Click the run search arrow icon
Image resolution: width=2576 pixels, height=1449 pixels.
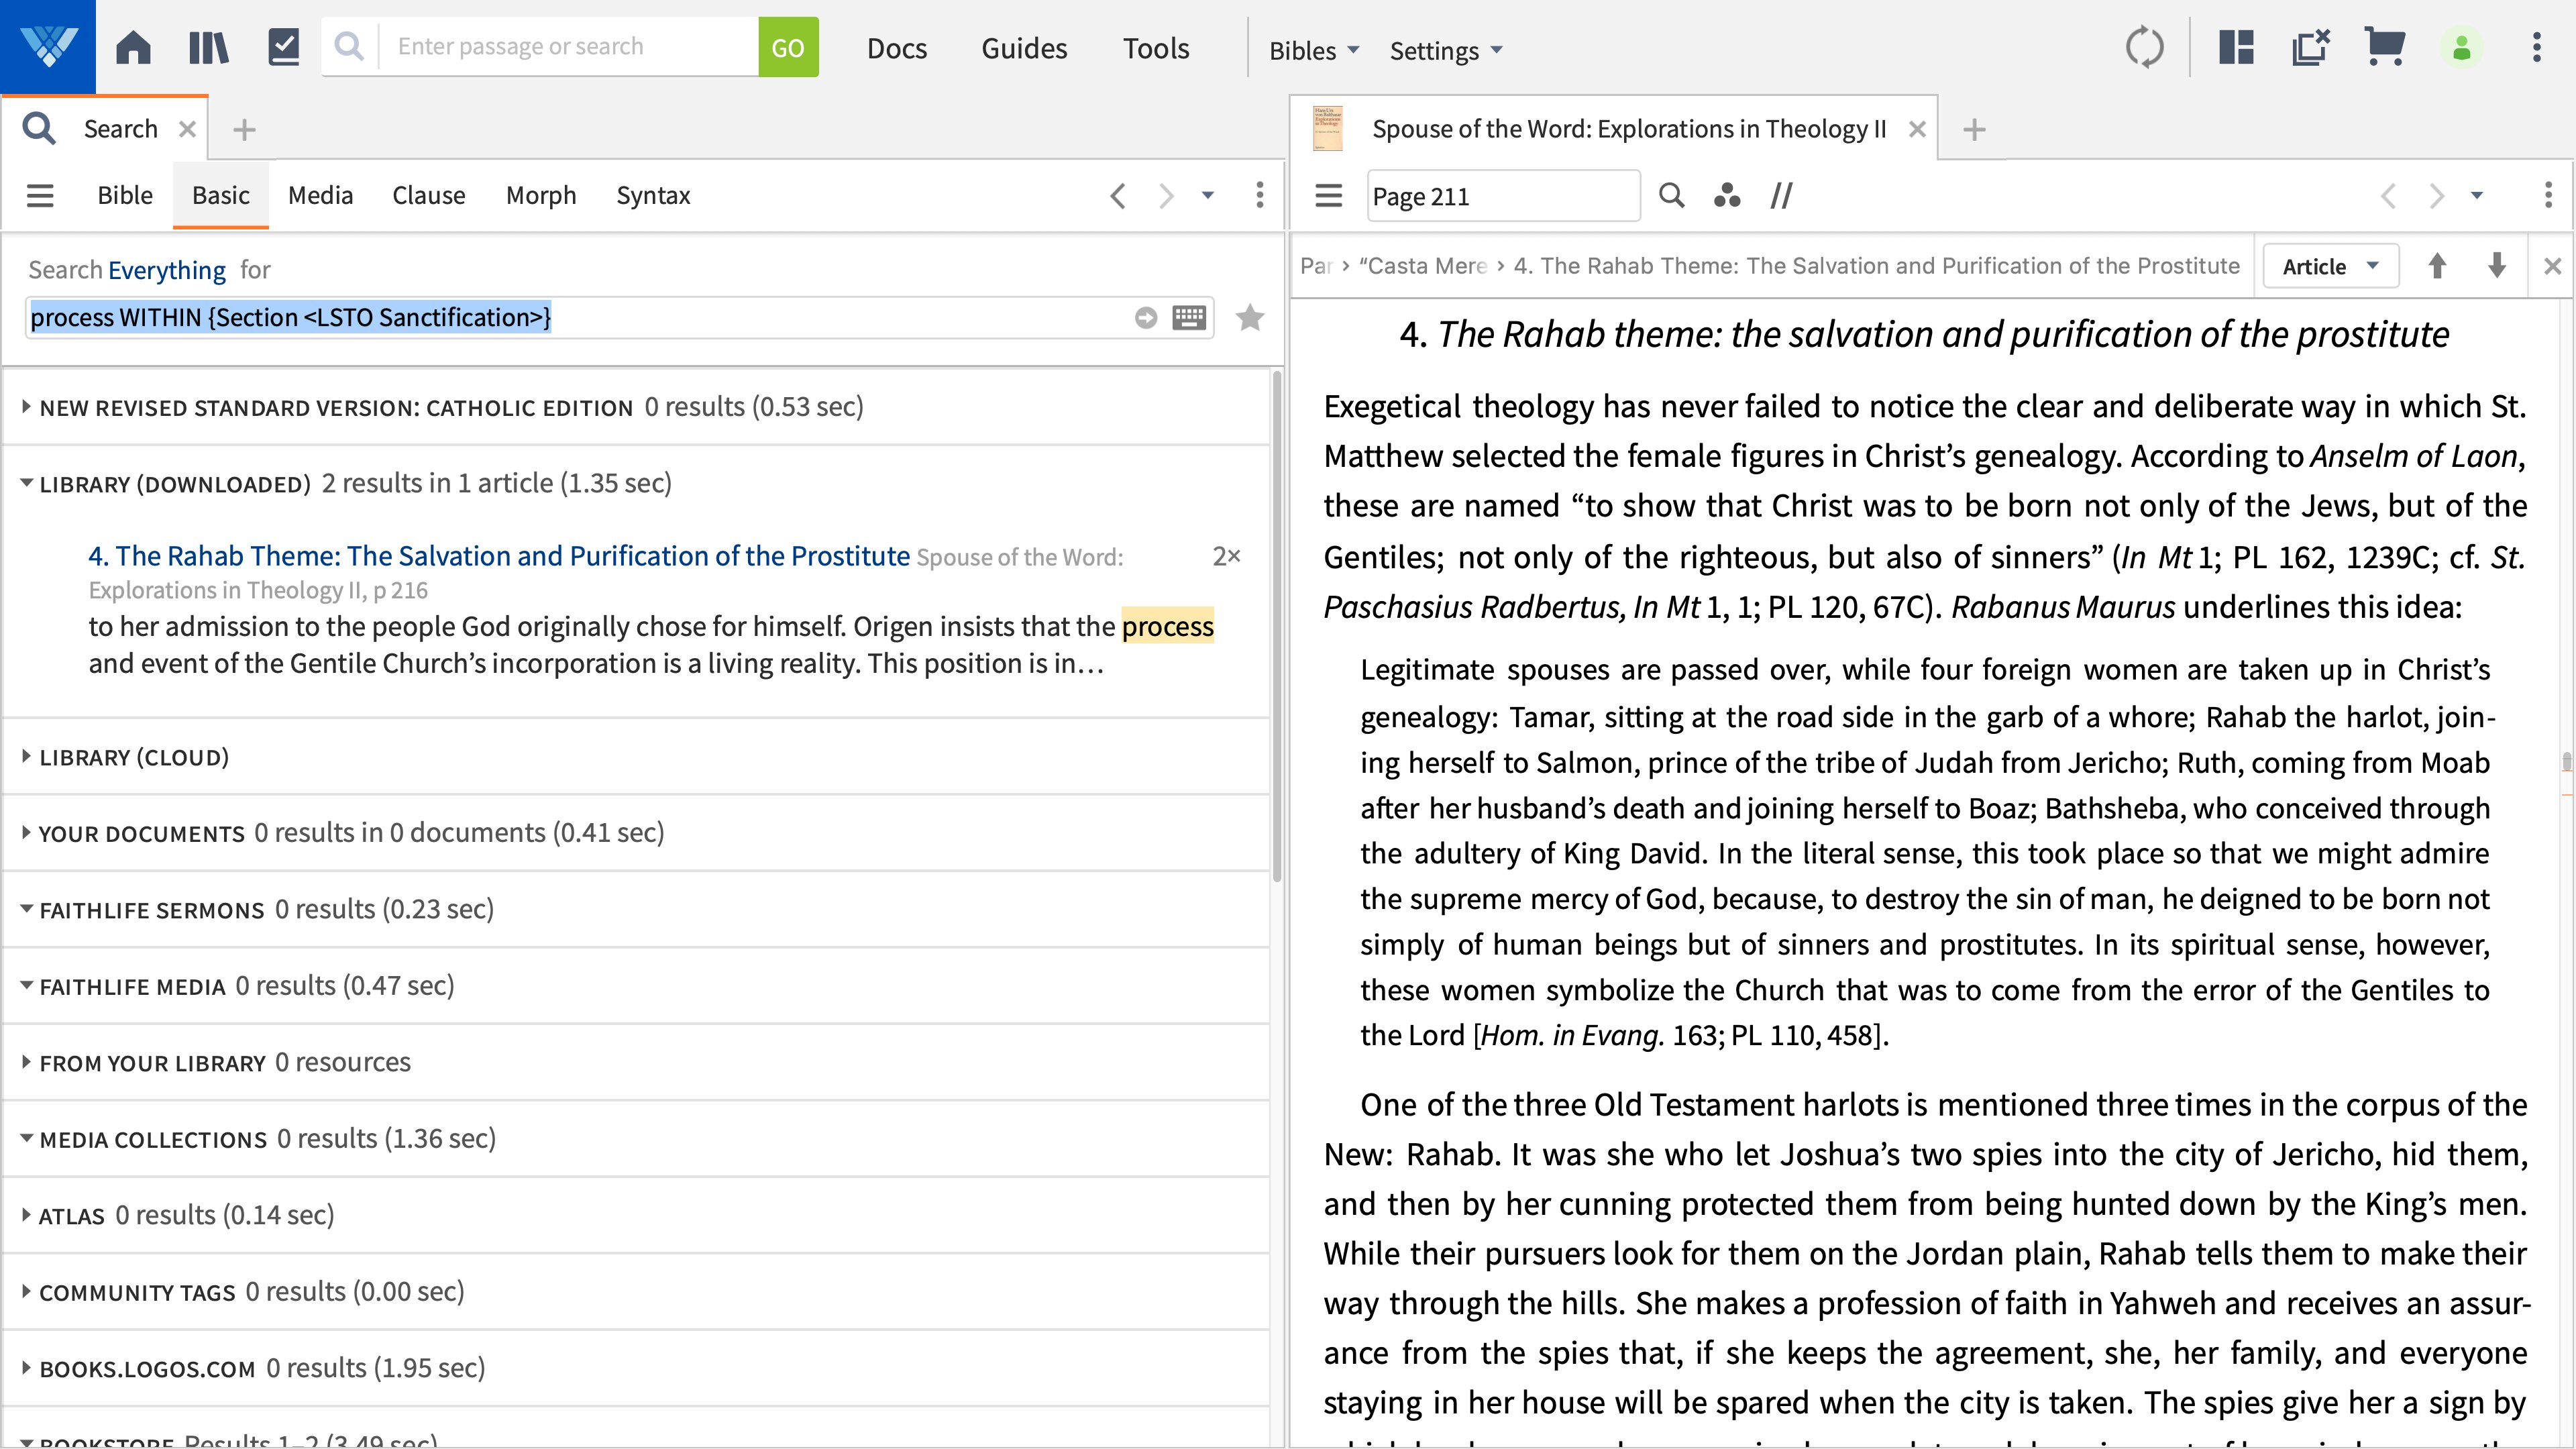click(1146, 317)
